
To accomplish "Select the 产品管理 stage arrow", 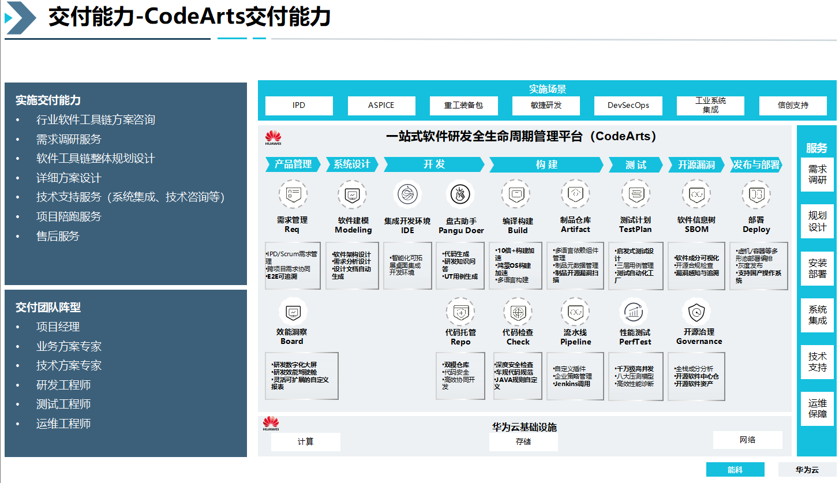I will 293,164.
